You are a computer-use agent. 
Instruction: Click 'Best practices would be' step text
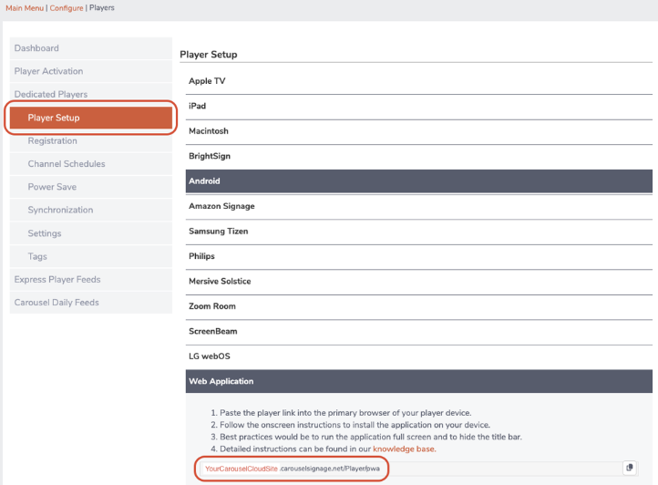(x=371, y=437)
